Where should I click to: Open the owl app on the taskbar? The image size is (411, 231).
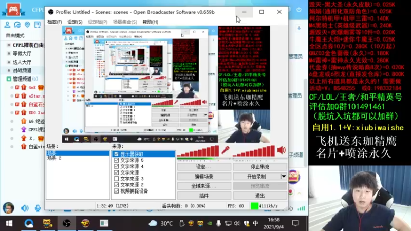click(47, 223)
